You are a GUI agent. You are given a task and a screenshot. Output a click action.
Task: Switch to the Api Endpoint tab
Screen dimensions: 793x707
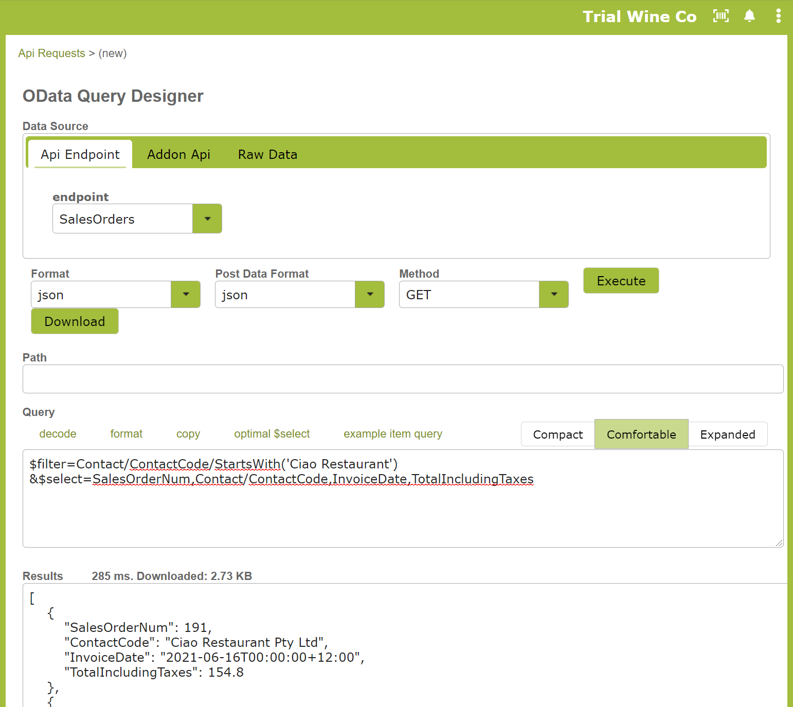click(80, 154)
